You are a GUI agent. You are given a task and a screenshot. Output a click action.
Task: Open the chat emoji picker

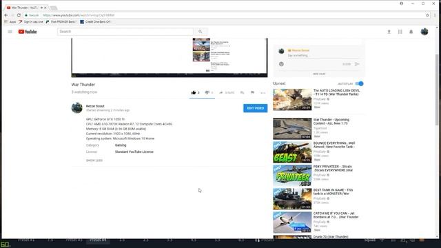pyautogui.click(x=281, y=64)
